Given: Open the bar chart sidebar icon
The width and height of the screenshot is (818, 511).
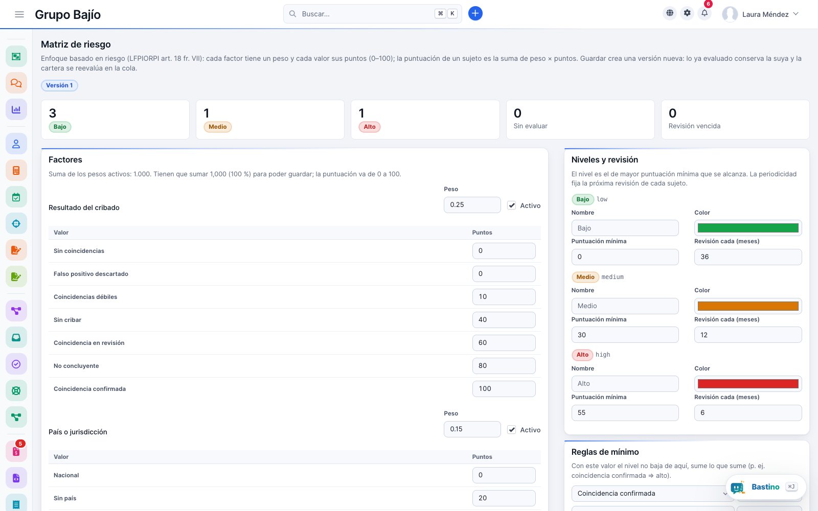Looking at the screenshot, I should coord(16,109).
